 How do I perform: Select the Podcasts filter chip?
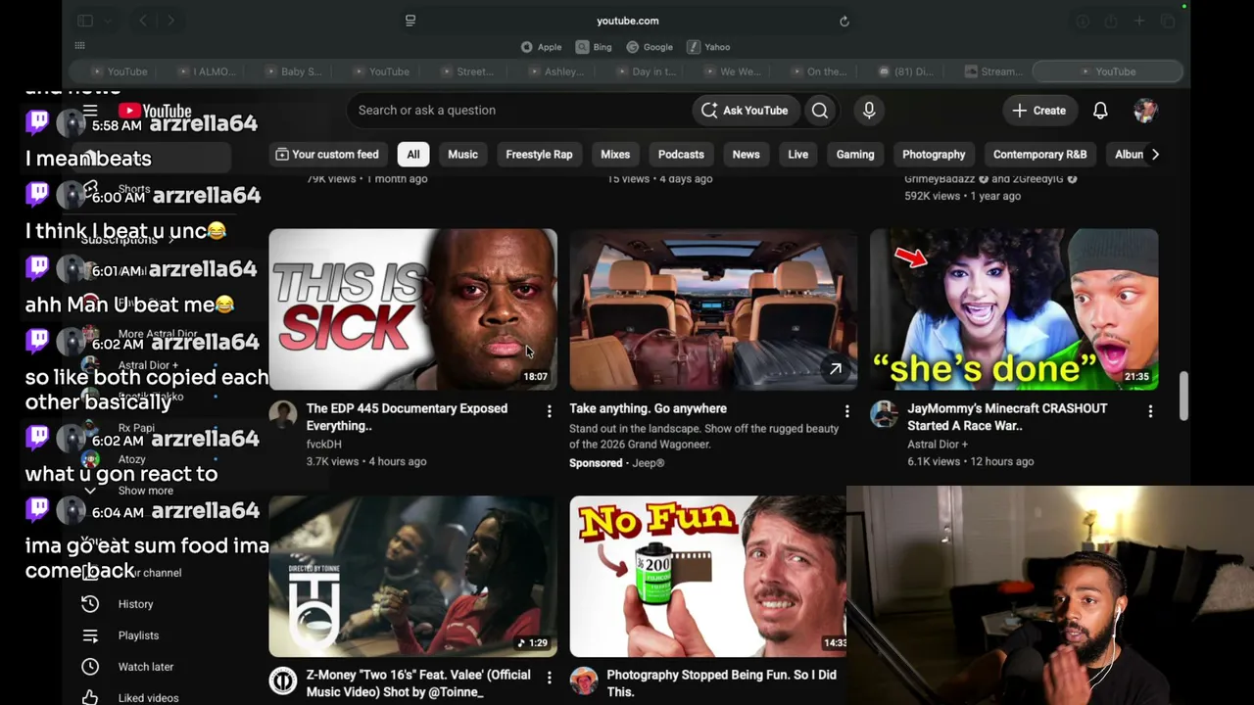pyautogui.click(x=681, y=155)
